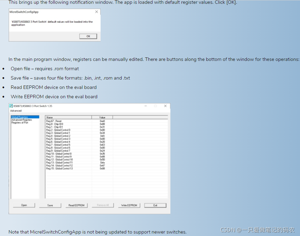Click value 0xfa of Global Control 11
Viewport: 300px width, 236px height.
102,163
